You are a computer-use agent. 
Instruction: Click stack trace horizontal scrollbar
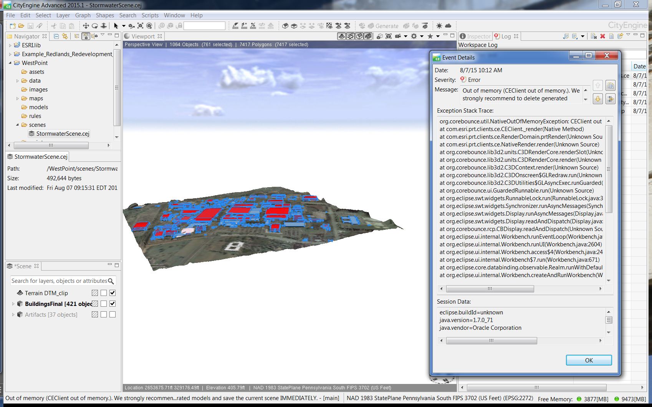(x=490, y=289)
